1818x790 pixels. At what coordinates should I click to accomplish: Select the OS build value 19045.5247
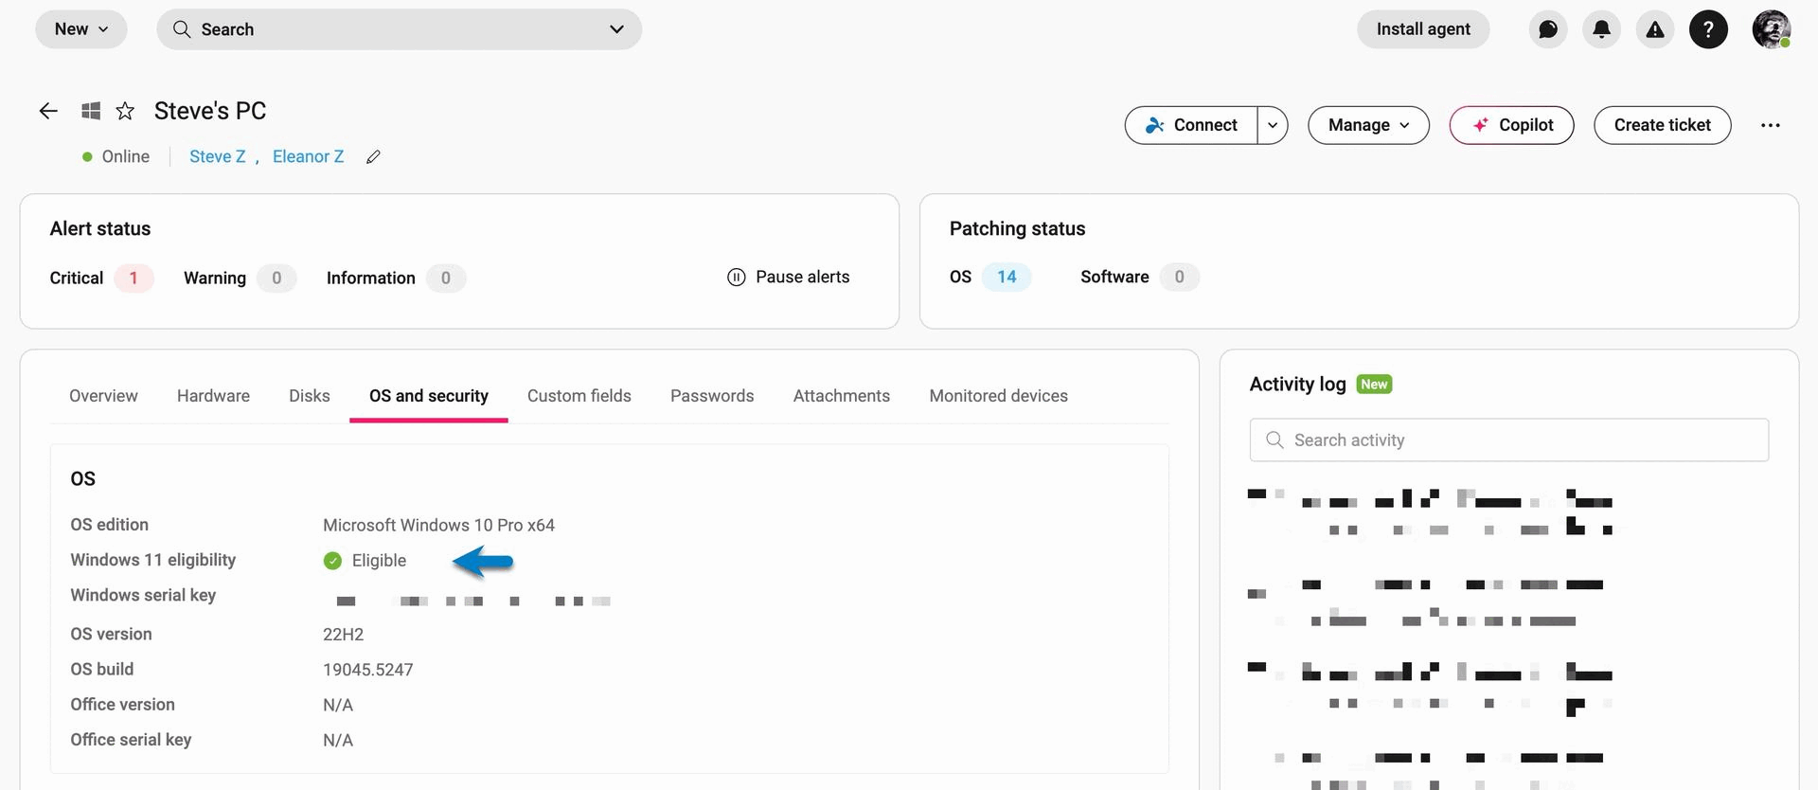point(367,670)
